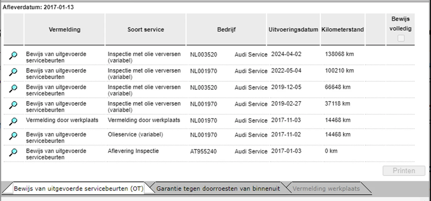Image resolution: width=431 pixels, height=201 pixels.
Task: Select the Soort service column header
Action: tap(146, 30)
